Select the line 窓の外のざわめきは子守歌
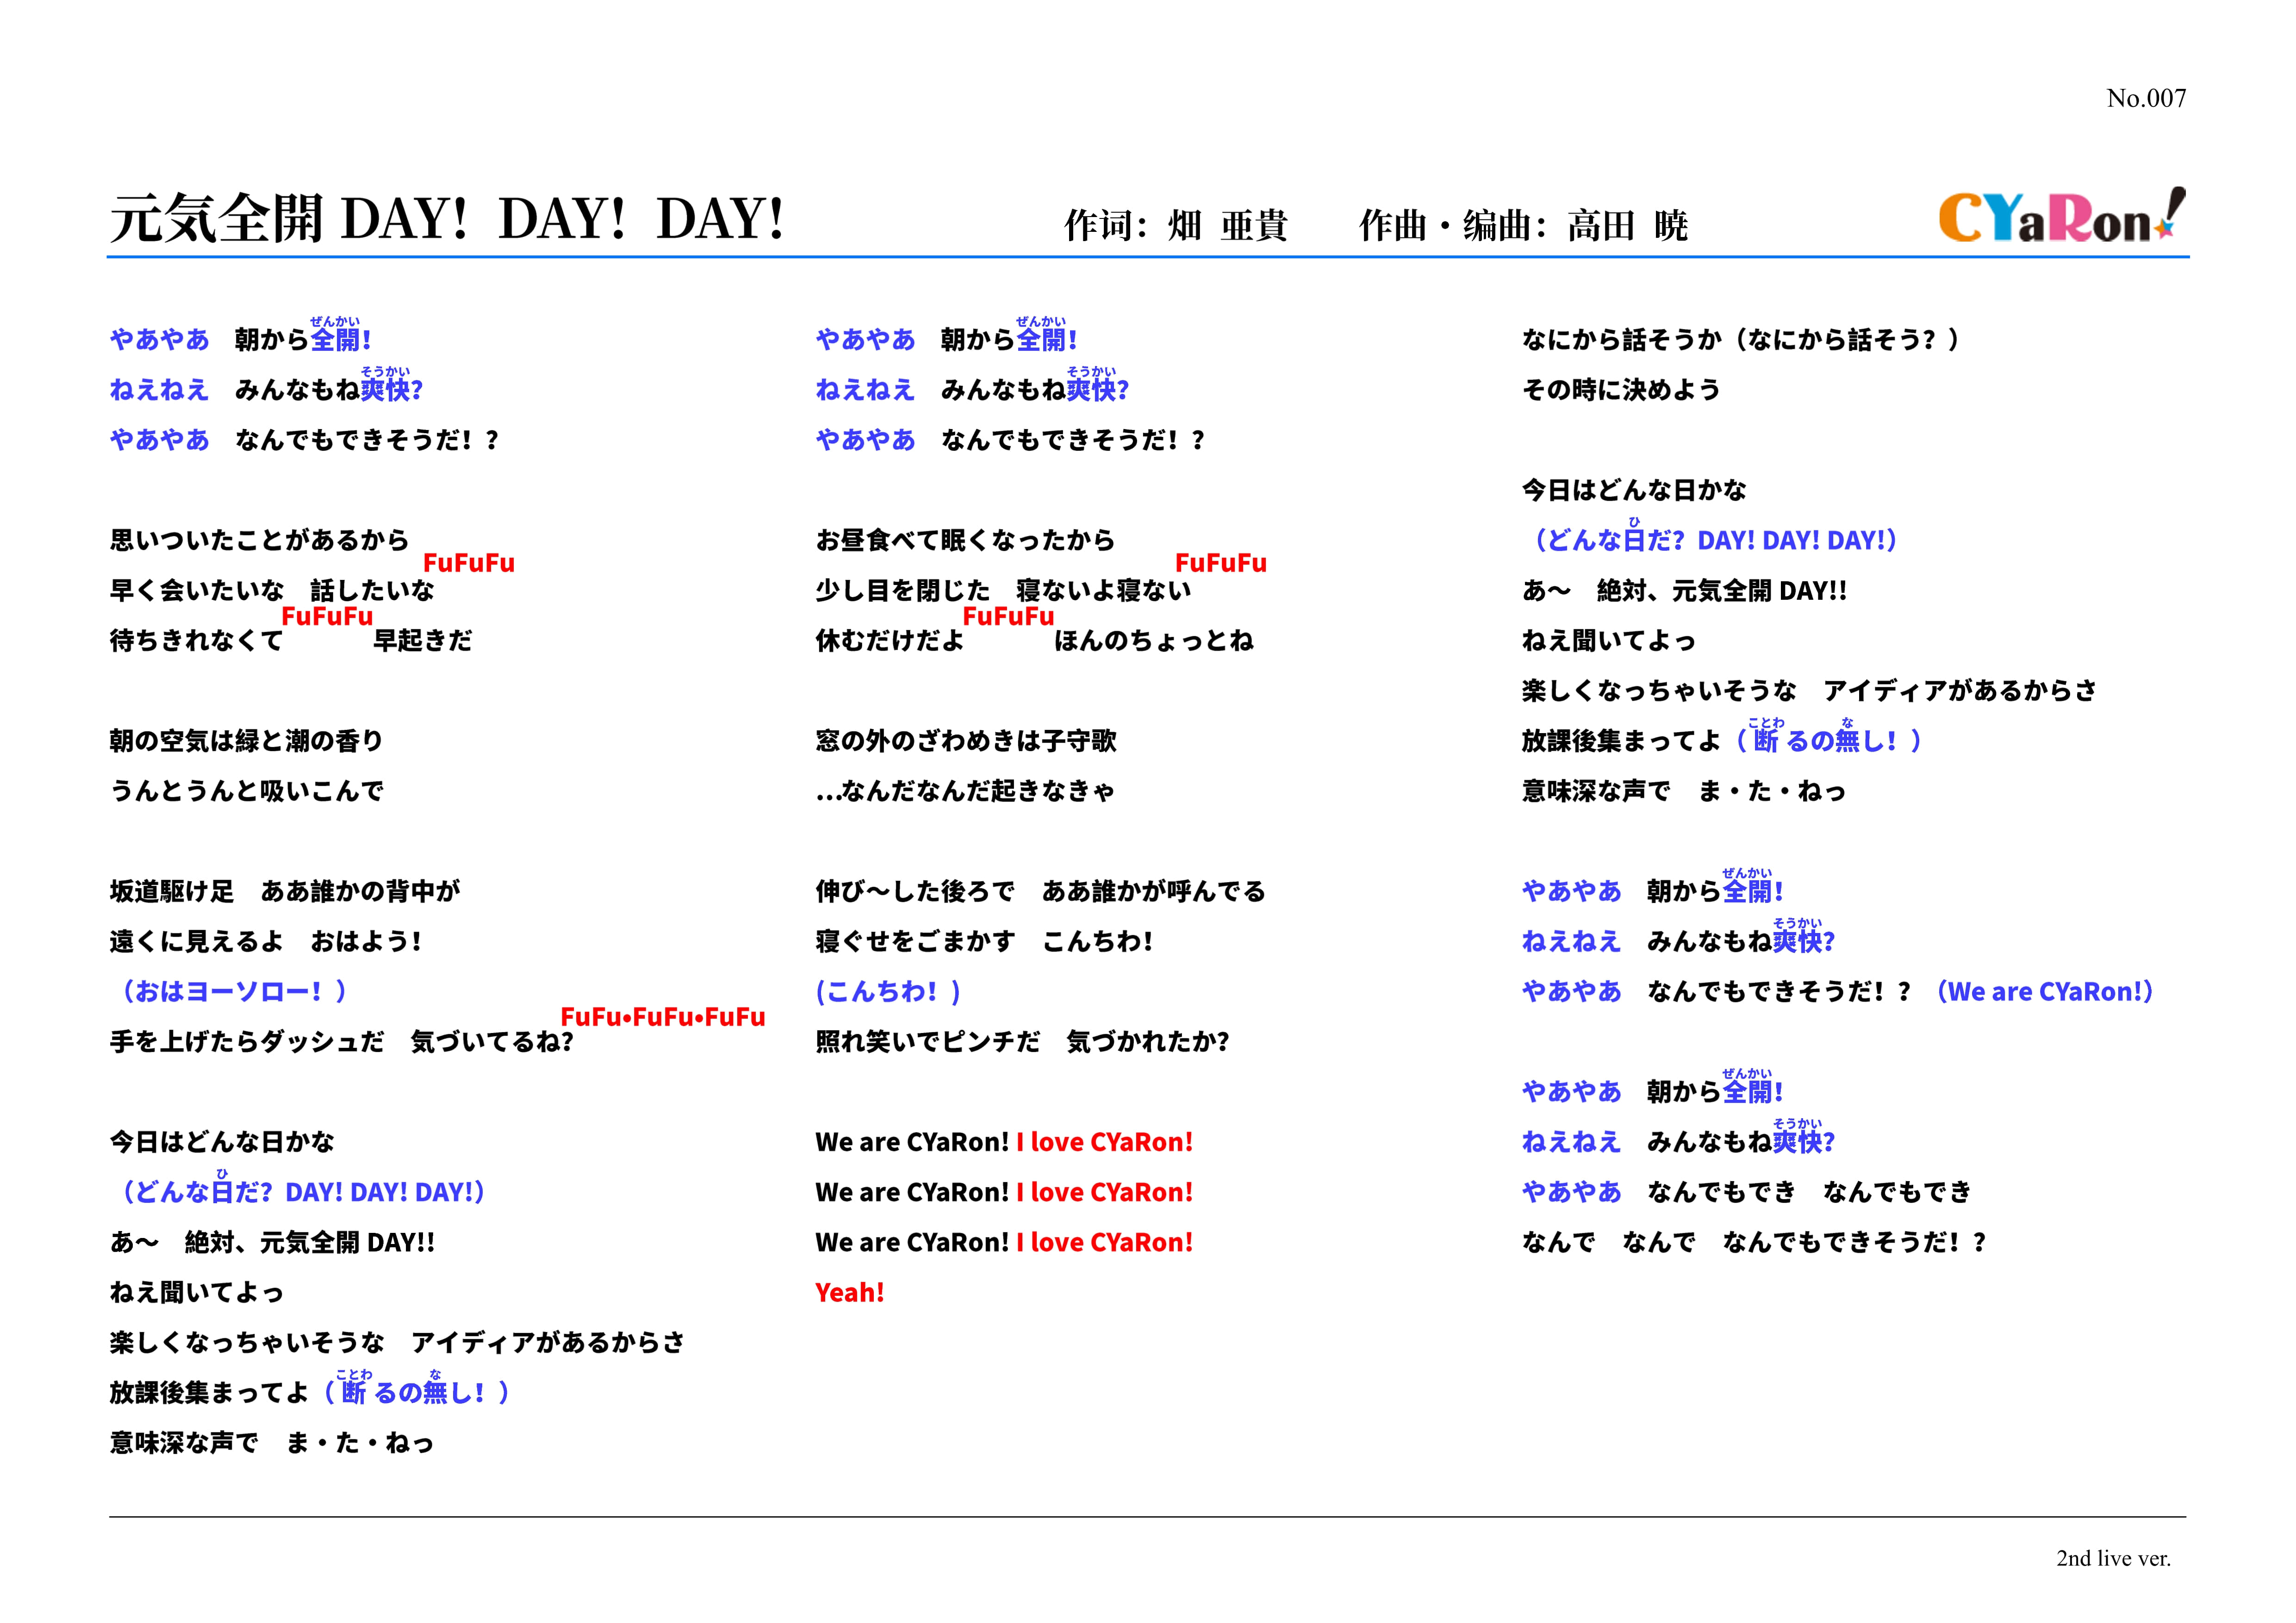Viewport: 2296px width, 1623px height. 965,741
